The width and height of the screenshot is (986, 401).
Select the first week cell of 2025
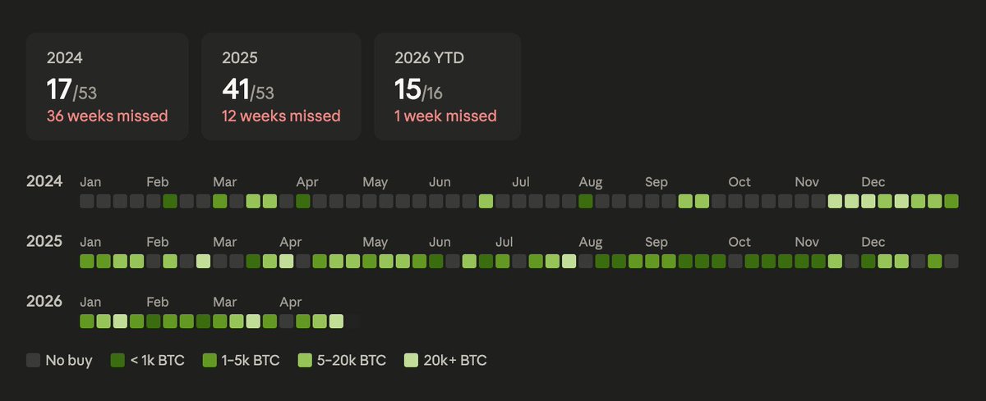tap(87, 262)
